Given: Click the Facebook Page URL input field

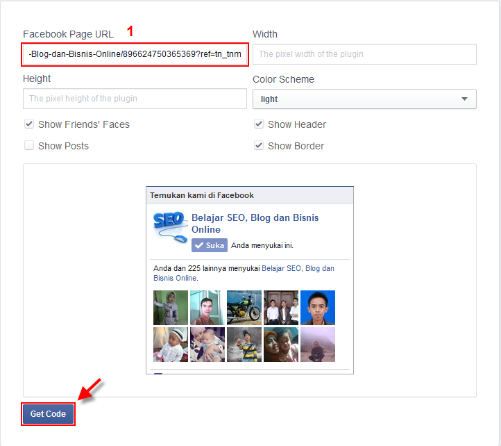Looking at the screenshot, I should pyautogui.click(x=135, y=54).
